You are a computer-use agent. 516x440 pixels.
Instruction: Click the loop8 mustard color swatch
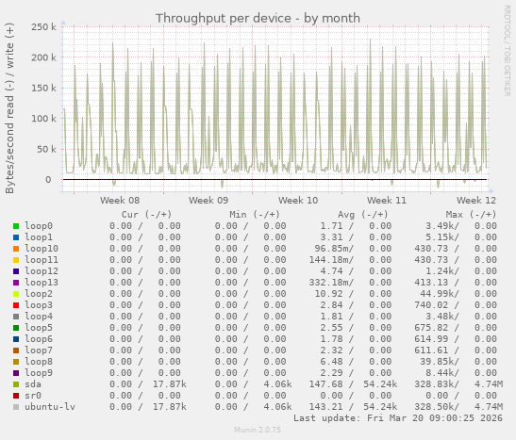(16, 362)
